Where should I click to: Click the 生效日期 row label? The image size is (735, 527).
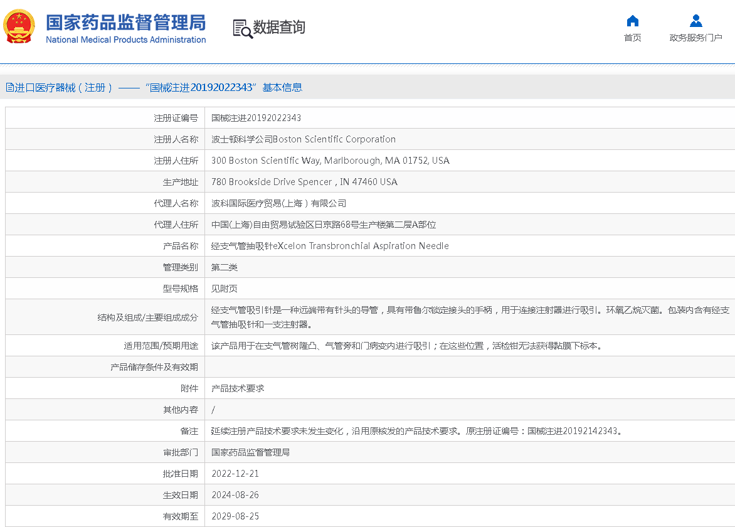click(x=181, y=495)
